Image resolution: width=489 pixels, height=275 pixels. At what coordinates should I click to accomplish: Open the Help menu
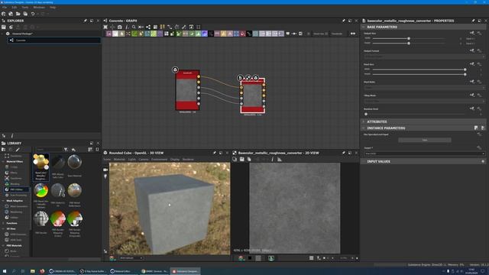[53, 7]
